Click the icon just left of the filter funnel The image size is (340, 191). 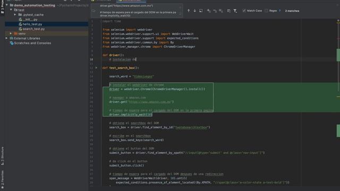click(228, 11)
